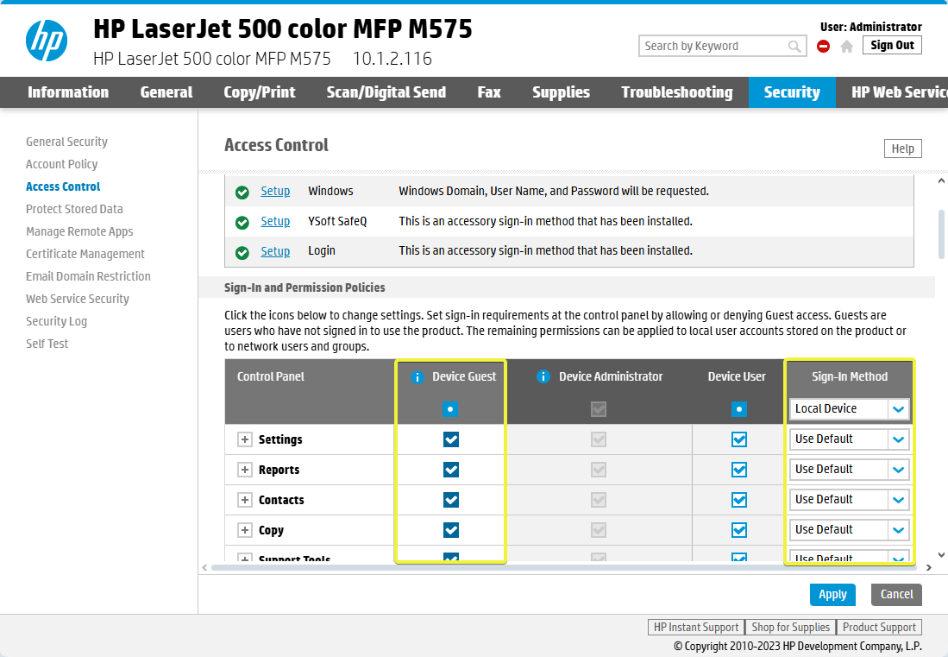Open Setup link for Login method
This screenshot has height=657, width=948.
click(275, 251)
